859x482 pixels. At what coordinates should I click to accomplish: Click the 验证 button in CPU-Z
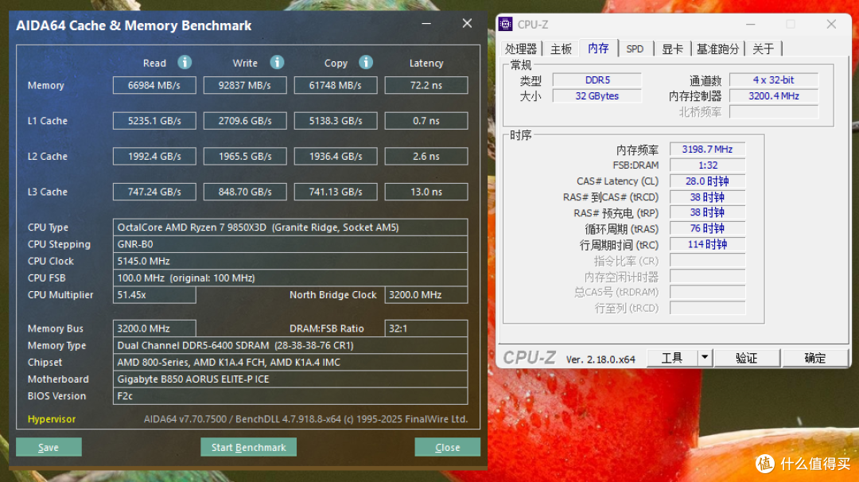point(747,358)
